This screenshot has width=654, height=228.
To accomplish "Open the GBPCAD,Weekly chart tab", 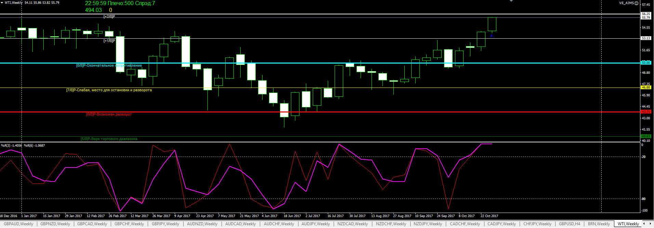I will coord(92,224).
